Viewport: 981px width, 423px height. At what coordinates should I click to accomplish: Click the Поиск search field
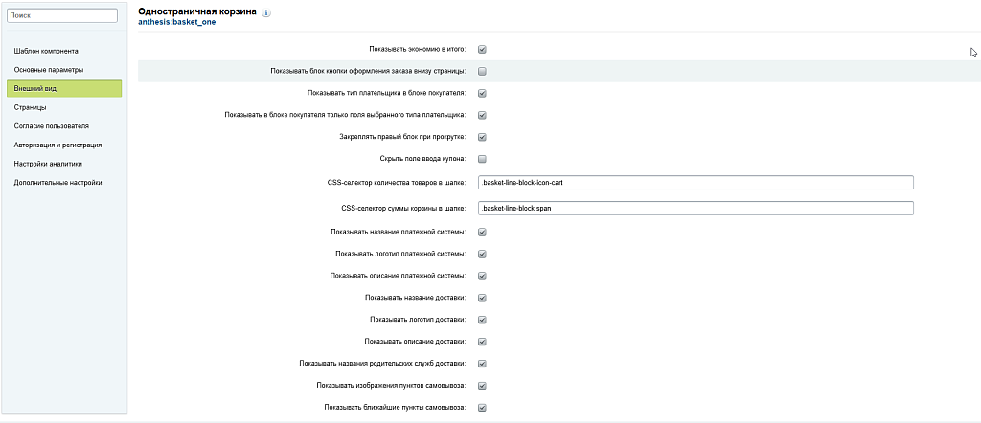click(62, 15)
